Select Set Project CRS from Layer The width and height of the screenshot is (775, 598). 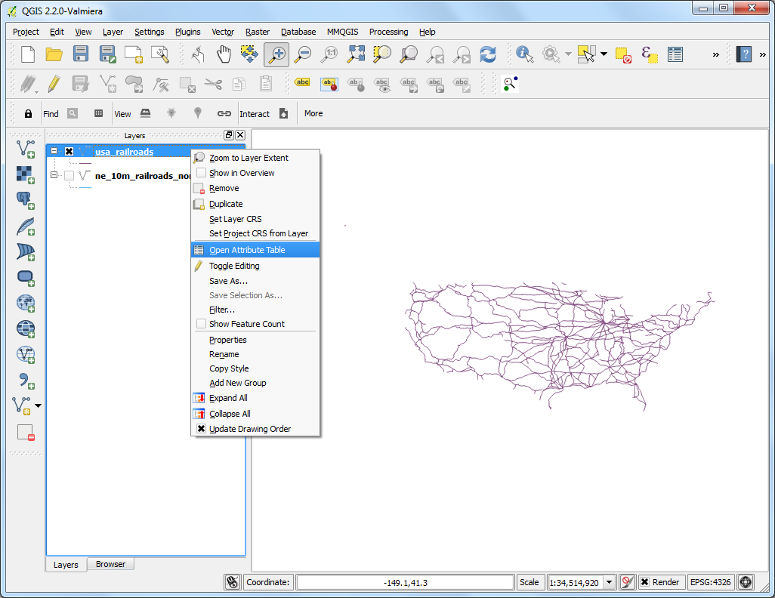pos(255,233)
